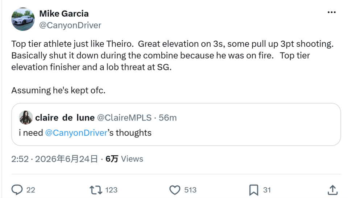The width and height of the screenshot is (348, 198).
Task: View the 6万 Views analytics
Action: pyautogui.click(x=124, y=159)
